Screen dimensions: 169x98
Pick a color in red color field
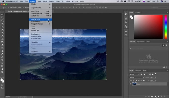(x=148, y=27)
